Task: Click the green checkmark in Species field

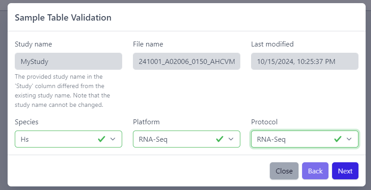Action: click(x=102, y=139)
